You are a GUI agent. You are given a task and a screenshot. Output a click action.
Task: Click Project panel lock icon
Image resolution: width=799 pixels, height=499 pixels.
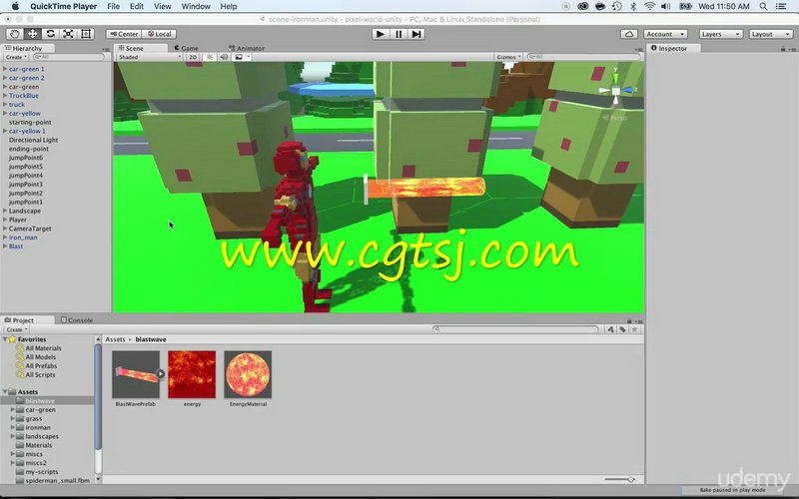(x=629, y=320)
